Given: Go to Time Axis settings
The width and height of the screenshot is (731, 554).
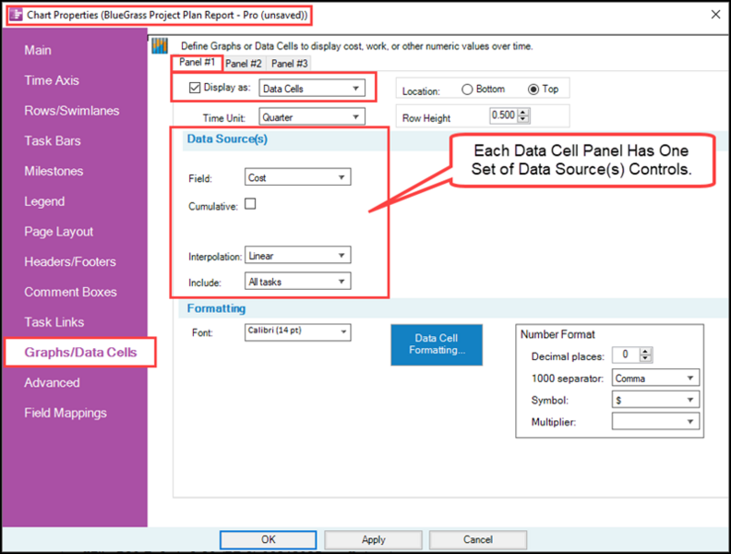Looking at the screenshot, I should pos(52,80).
